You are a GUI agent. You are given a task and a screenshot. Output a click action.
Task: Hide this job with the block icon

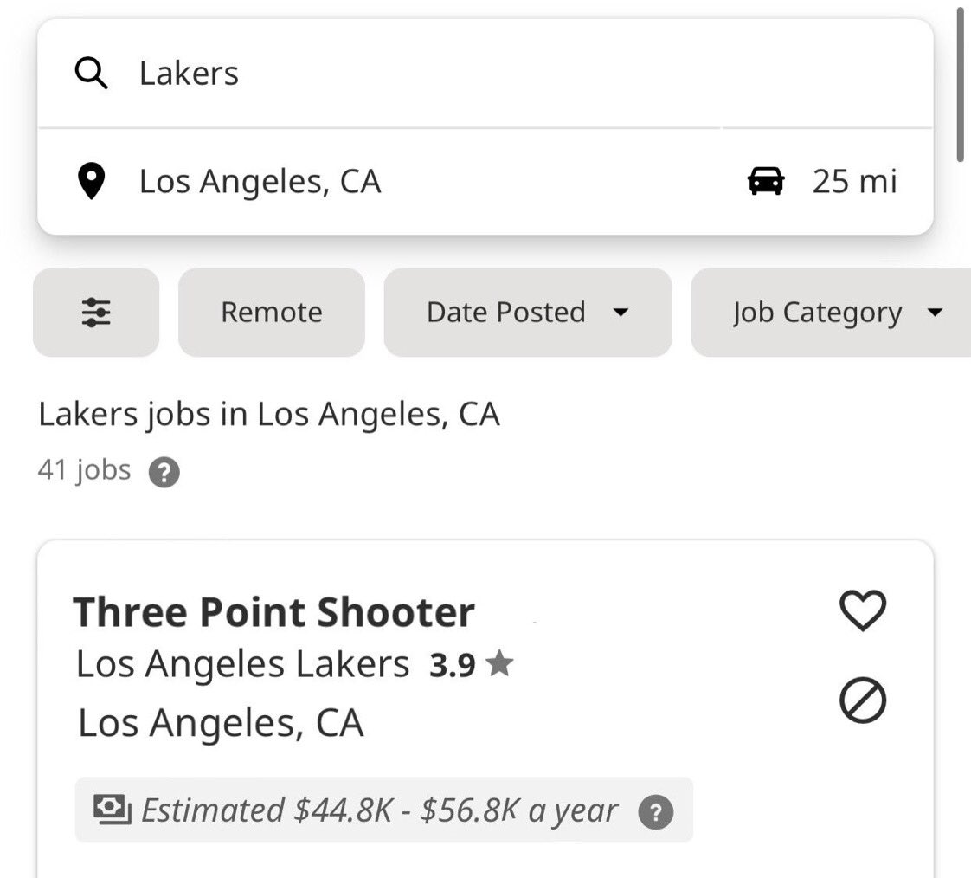tap(863, 700)
